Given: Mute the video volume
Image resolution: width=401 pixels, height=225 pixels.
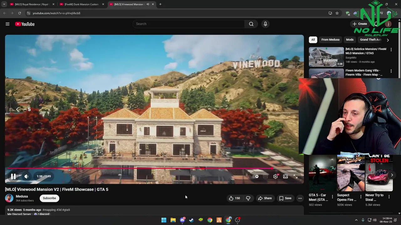Looking at the screenshot, I should coord(26,176).
